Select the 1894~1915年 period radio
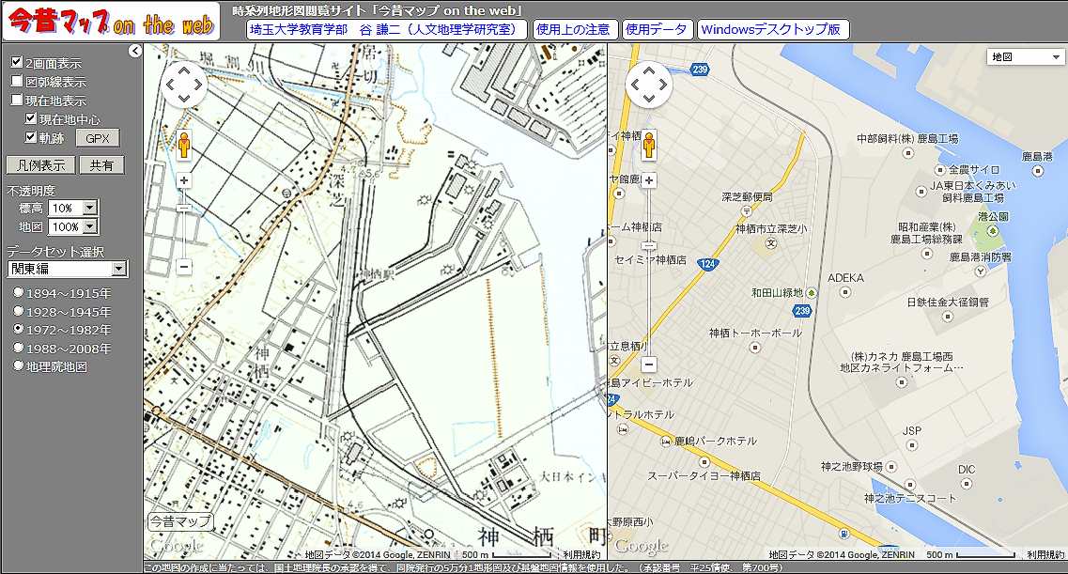1068x574 pixels. pos(19,292)
